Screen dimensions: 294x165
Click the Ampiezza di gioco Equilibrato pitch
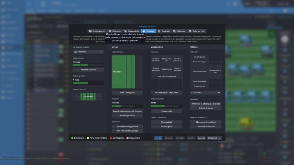[88, 96]
